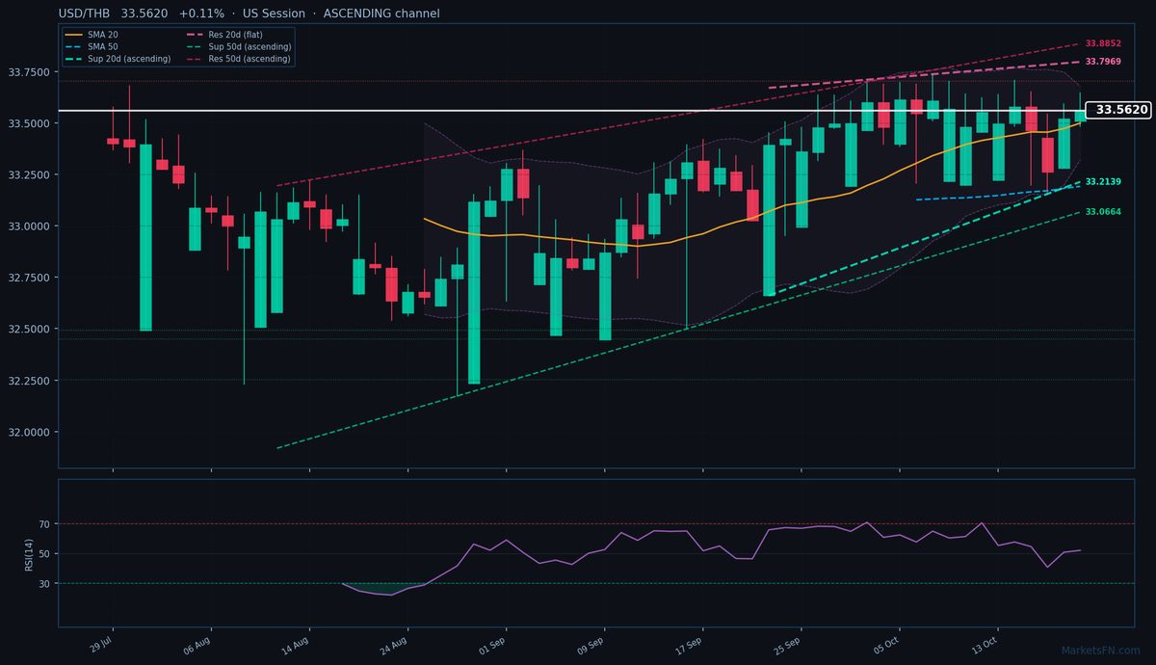Image resolution: width=1156 pixels, height=665 pixels.
Task: Click the 33.2139 support price label
Action: tap(1103, 181)
